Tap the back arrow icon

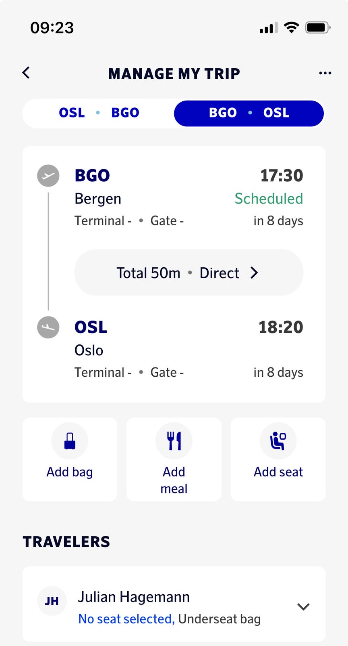click(x=26, y=73)
